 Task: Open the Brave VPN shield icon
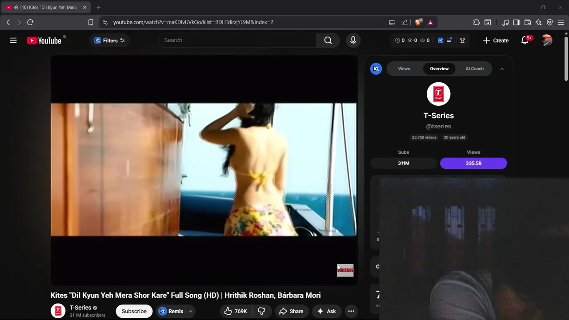[x=550, y=22]
